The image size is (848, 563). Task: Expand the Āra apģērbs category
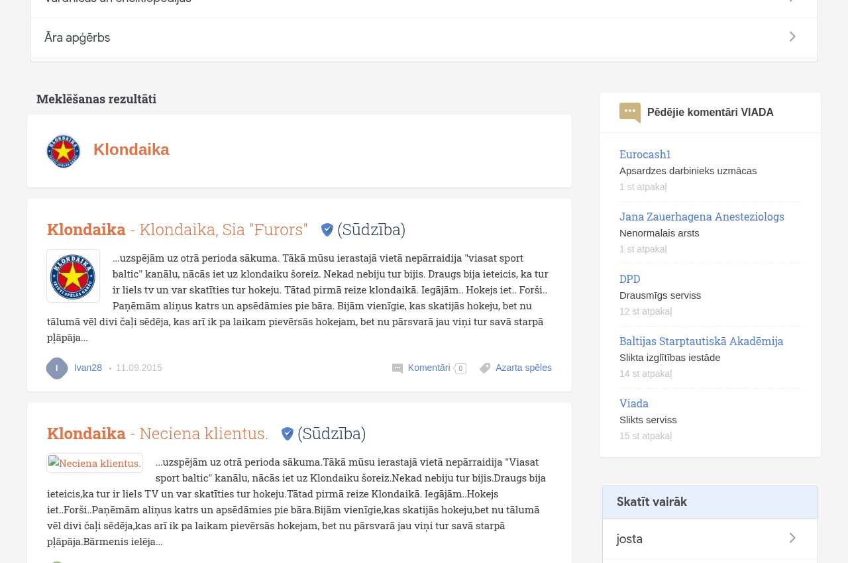click(x=792, y=37)
